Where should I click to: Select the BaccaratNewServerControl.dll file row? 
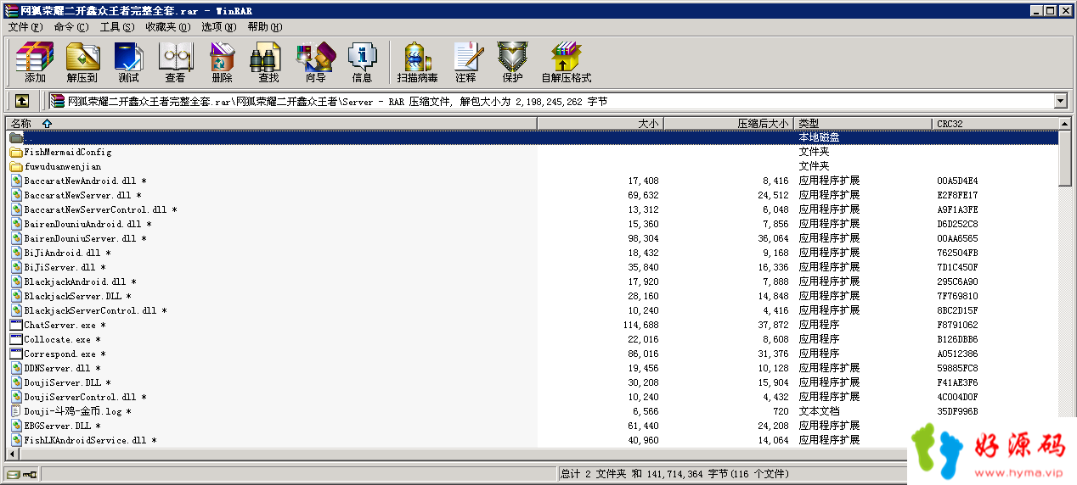533,209
